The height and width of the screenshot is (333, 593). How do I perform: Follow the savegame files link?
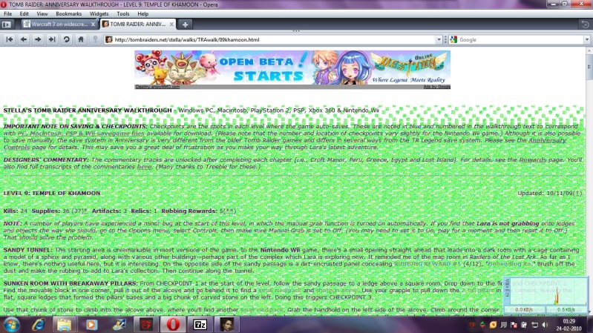[81, 133]
